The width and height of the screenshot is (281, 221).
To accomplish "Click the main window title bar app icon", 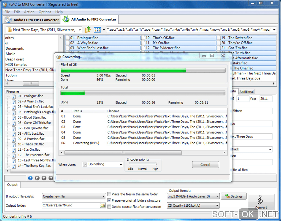I will 5,4.
